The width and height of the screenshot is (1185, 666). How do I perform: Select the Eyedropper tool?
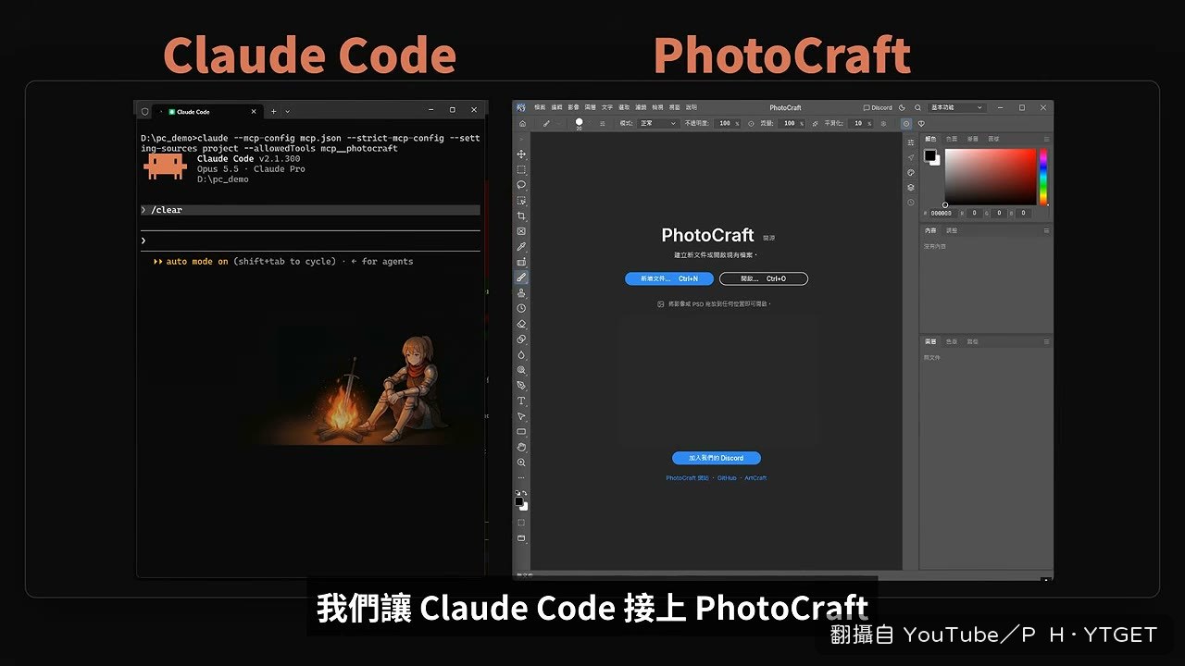coord(521,247)
